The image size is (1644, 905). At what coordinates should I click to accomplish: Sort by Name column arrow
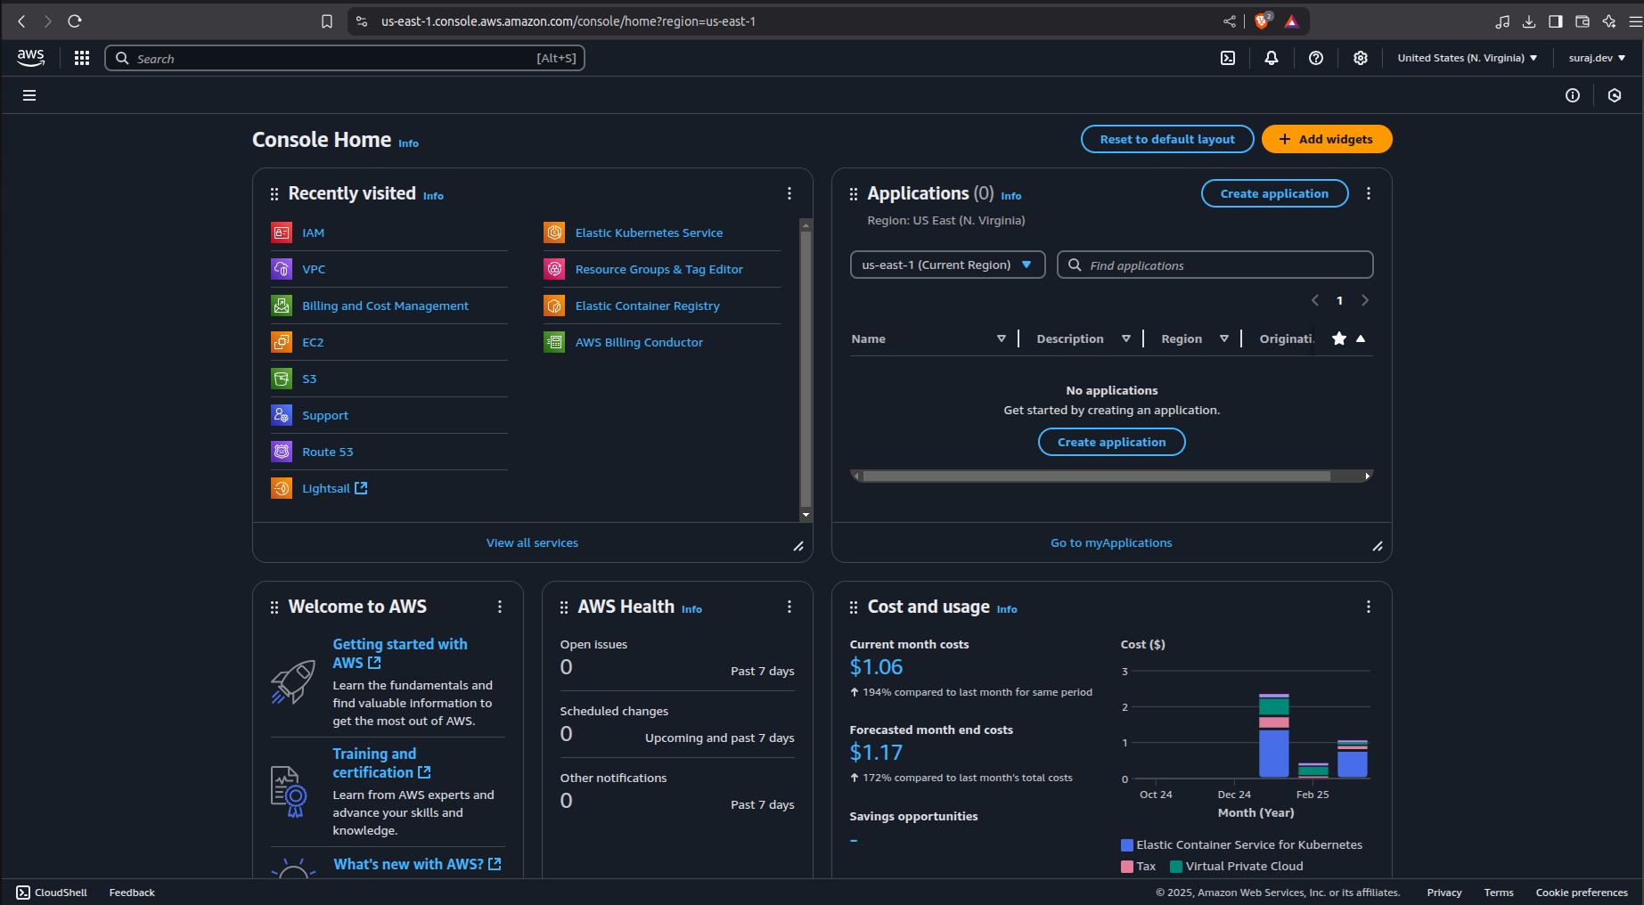tap(1002, 338)
